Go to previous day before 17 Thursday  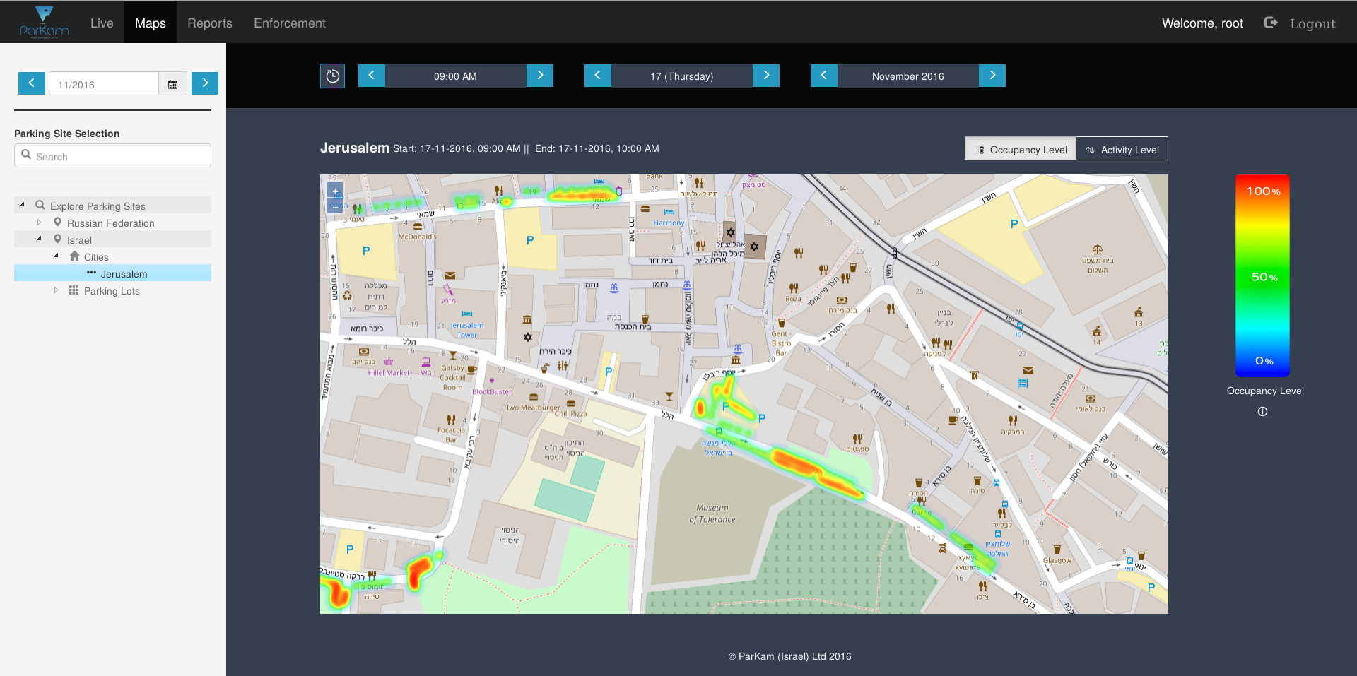(597, 76)
